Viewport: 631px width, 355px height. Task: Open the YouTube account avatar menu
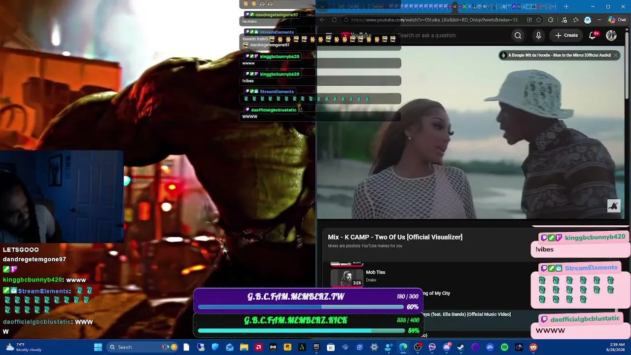click(x=611, y=35)
